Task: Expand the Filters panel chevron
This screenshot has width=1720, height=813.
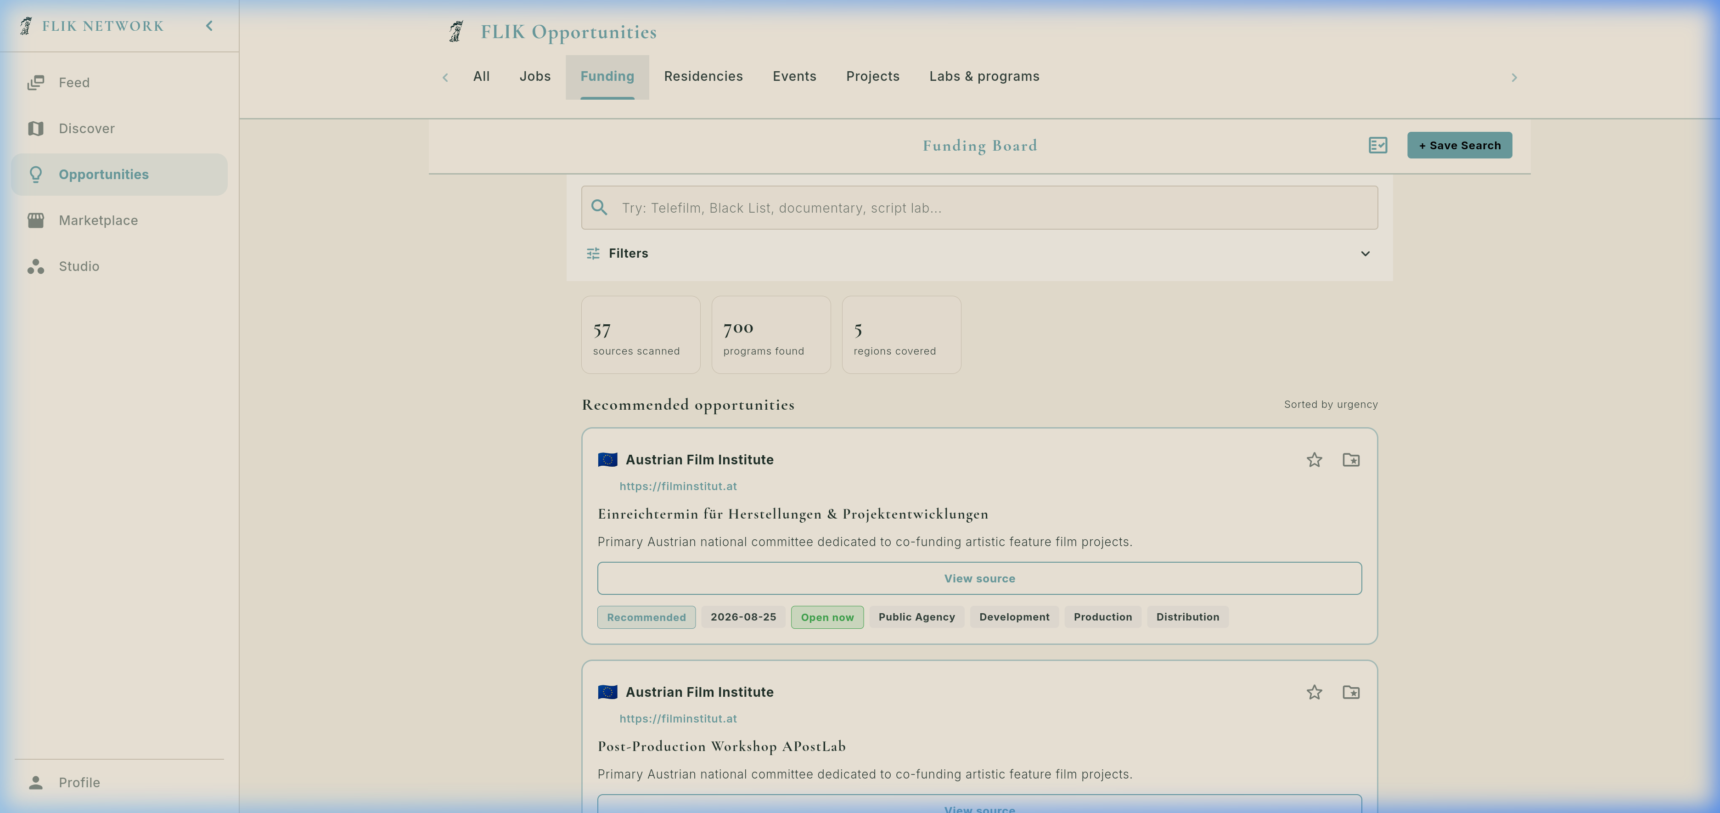Action: pyautogui.click(x=1365, y=253)
